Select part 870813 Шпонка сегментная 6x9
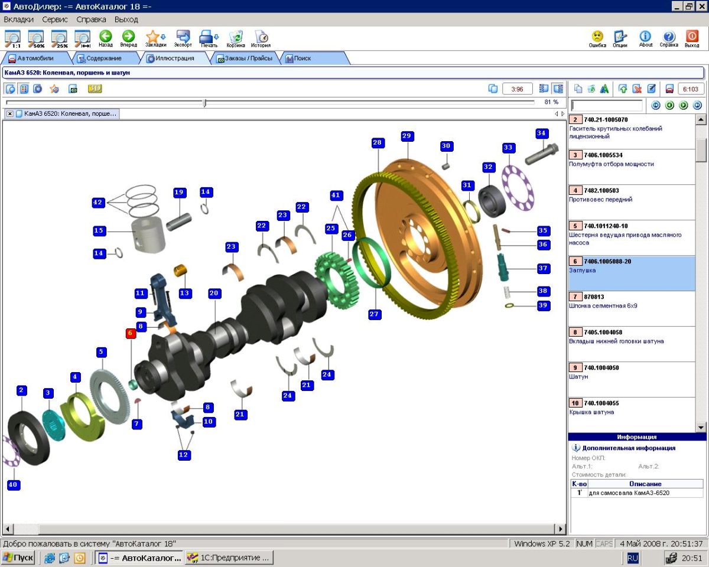The height and width of the screenshot is (567, 709). coord(632,308)
